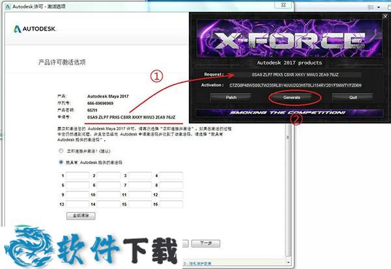Click the request code "0SA9 ZLP7 PRX5 C8XR" text

(131, 117)
